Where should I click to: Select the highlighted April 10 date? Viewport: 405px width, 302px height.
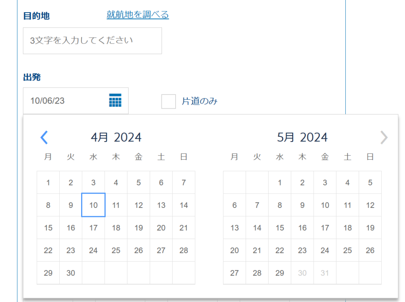[x=93, y=205]
